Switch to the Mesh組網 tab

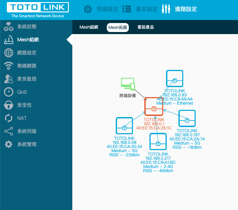[89, 27]
